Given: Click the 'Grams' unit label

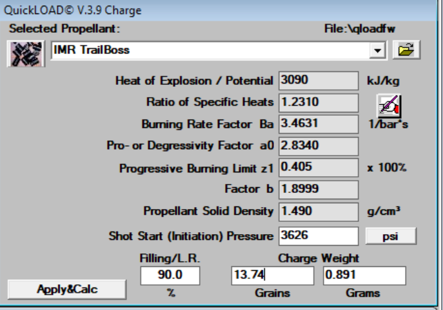Looking at the screenshot, I should tap(363, 293).
